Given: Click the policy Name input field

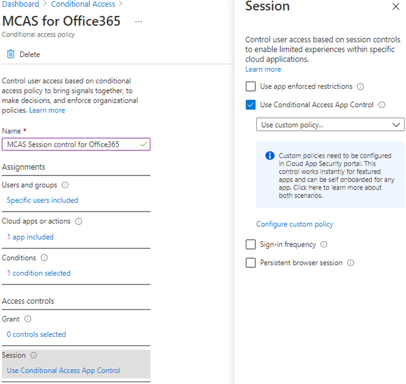Looking at the screenshot, I should click(70, 144).
